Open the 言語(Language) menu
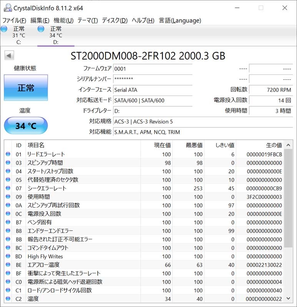 pyautogui.click(x=180, y=20)
